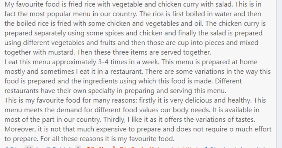This screenshot has width=282, height=148.
Task: Click the phrase 'delicious and healthy'
Action: [218, 100]
